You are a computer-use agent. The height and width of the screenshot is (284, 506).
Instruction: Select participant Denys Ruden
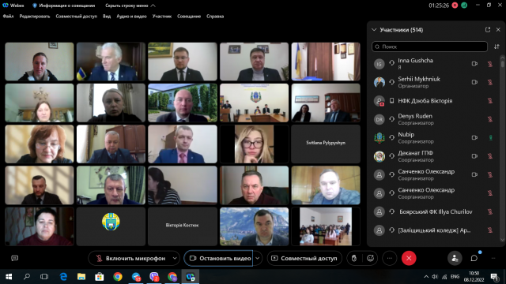click(434, 119)
